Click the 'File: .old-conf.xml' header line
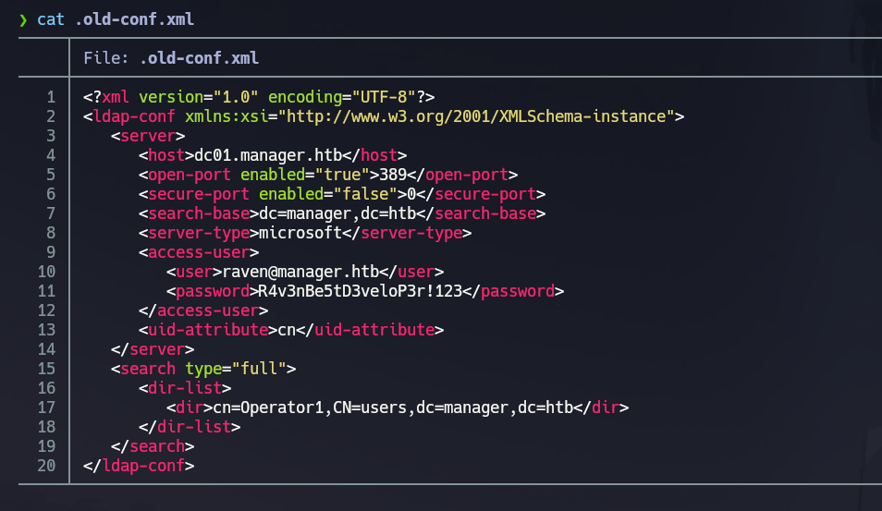882x511 pixels. pyautogui.click(x=171, y=58)
